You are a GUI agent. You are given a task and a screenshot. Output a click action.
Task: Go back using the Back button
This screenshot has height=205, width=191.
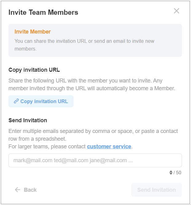click(x=26, y=190)
